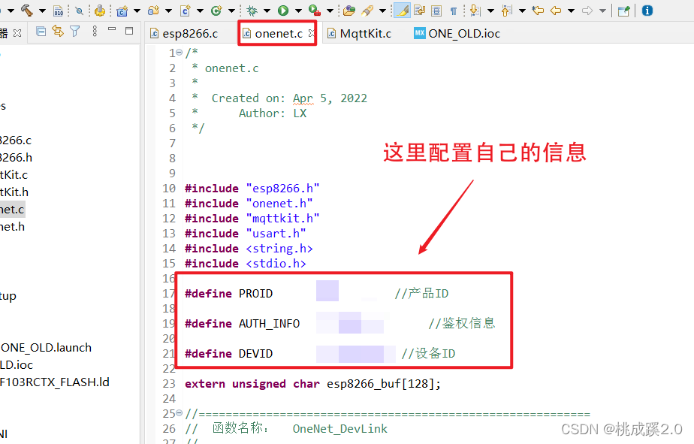
Task: Select the highlighted file ending net.c in tree
Action: coord(12,210)
